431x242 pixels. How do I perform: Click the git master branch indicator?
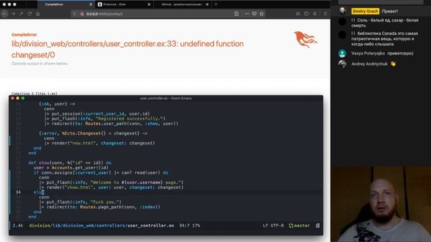299,226
